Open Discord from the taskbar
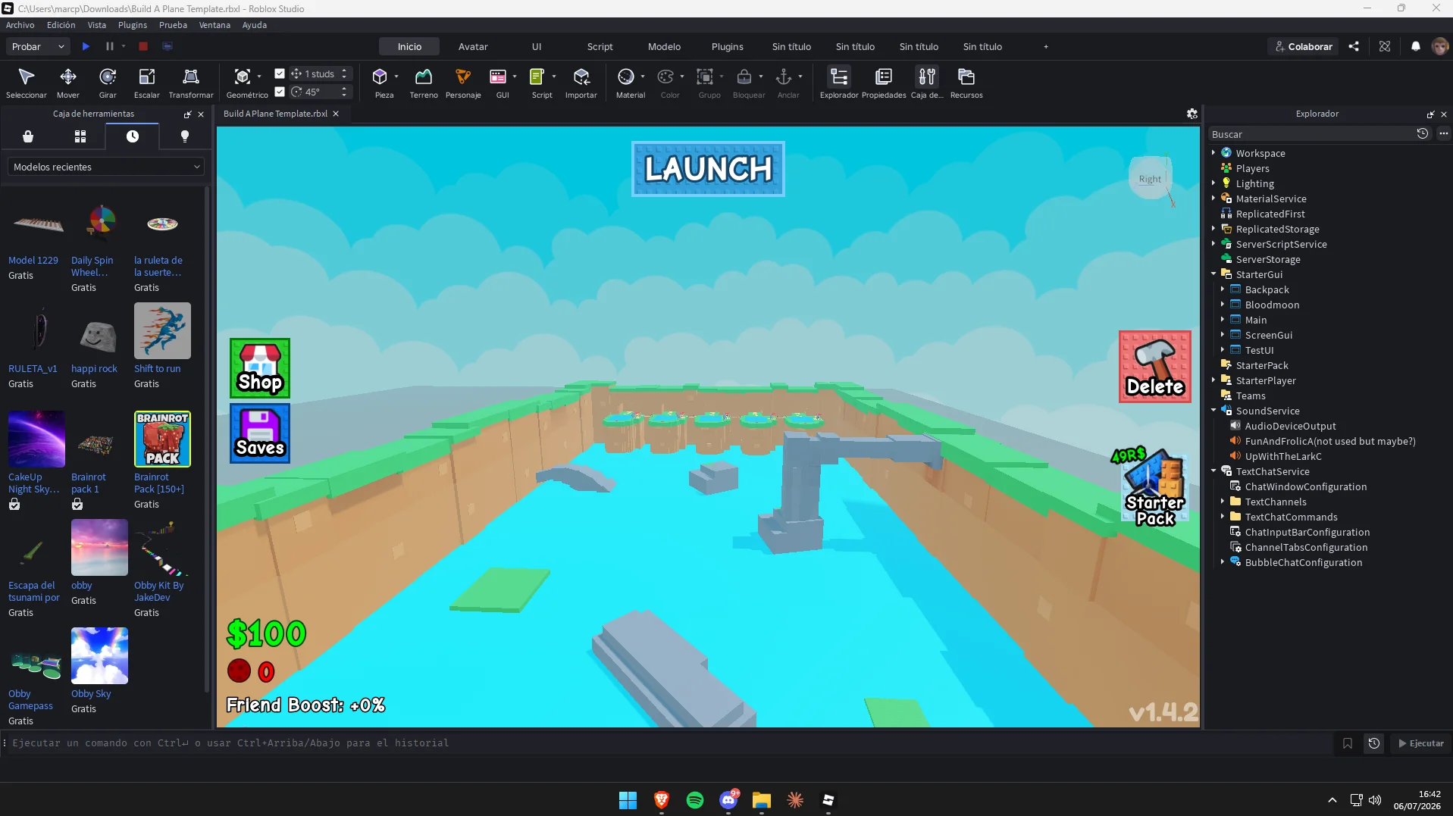The image size is (1453, 816). click(728, 800)
